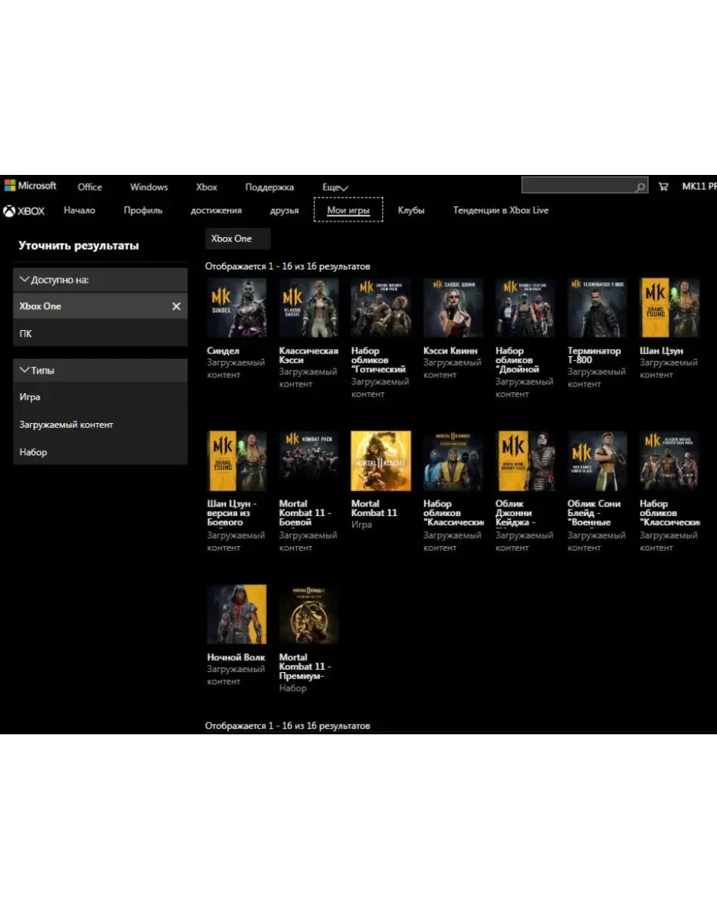This screenshot has height=910, width=717.
Task: Collapse the Типы filter section
Action: pyautogui.click(x=24, y=370)
